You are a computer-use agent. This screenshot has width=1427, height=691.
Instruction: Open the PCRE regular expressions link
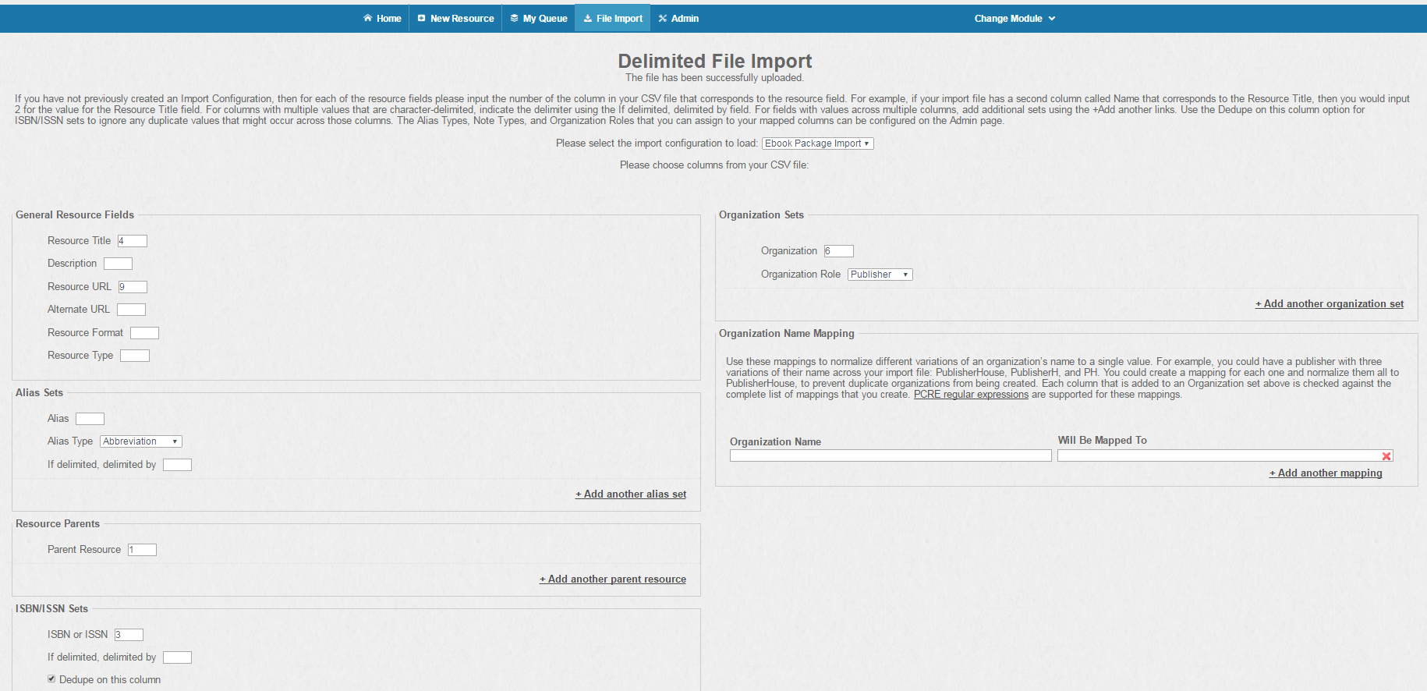pyautogui.click(x=971, y=395)
